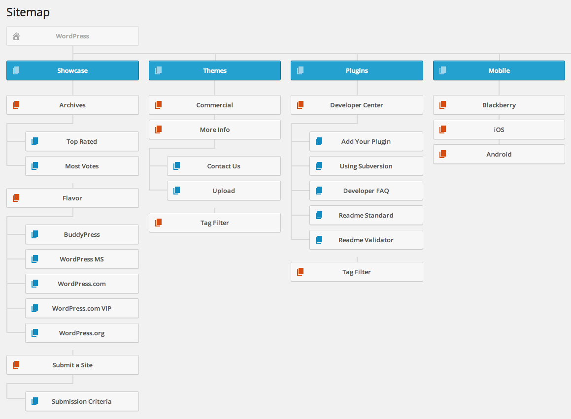Click the orange icon on Developer Center
Screen dimensions: 571x419
pyautogui.click(x=301, y=105)
